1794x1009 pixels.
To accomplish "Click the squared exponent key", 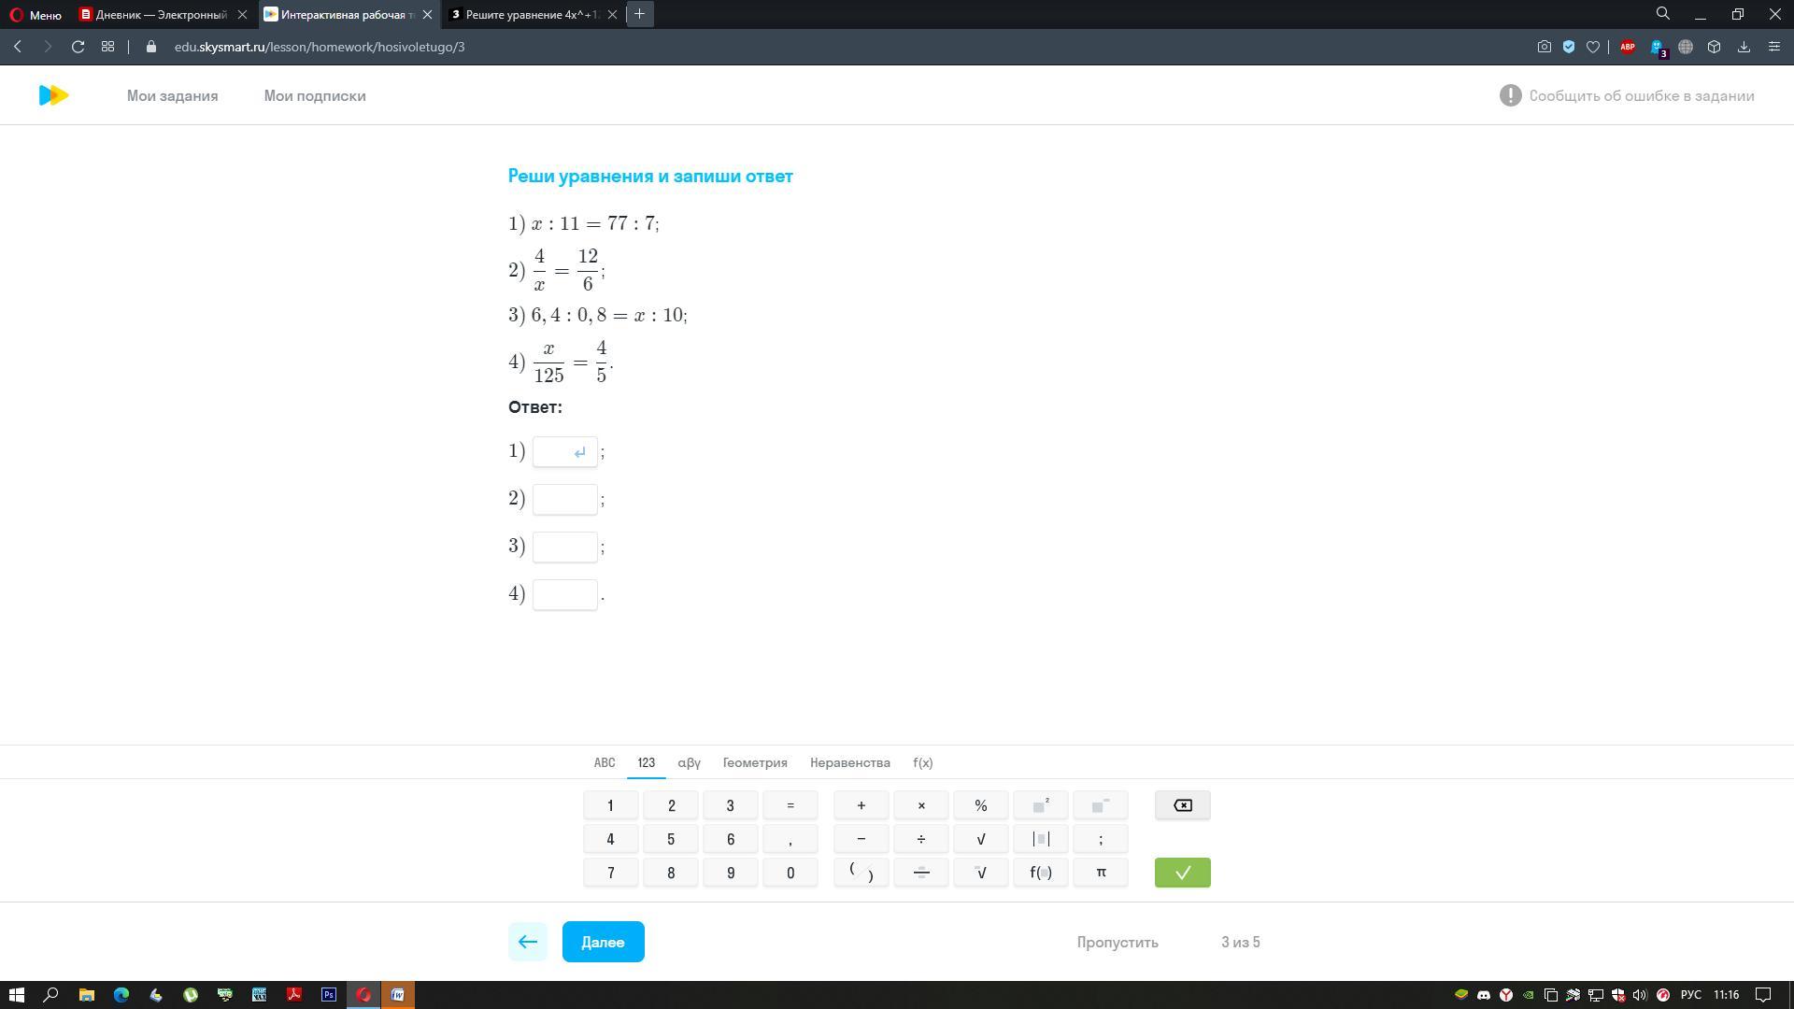I will pyautogui.click(x=1040, y=805).
